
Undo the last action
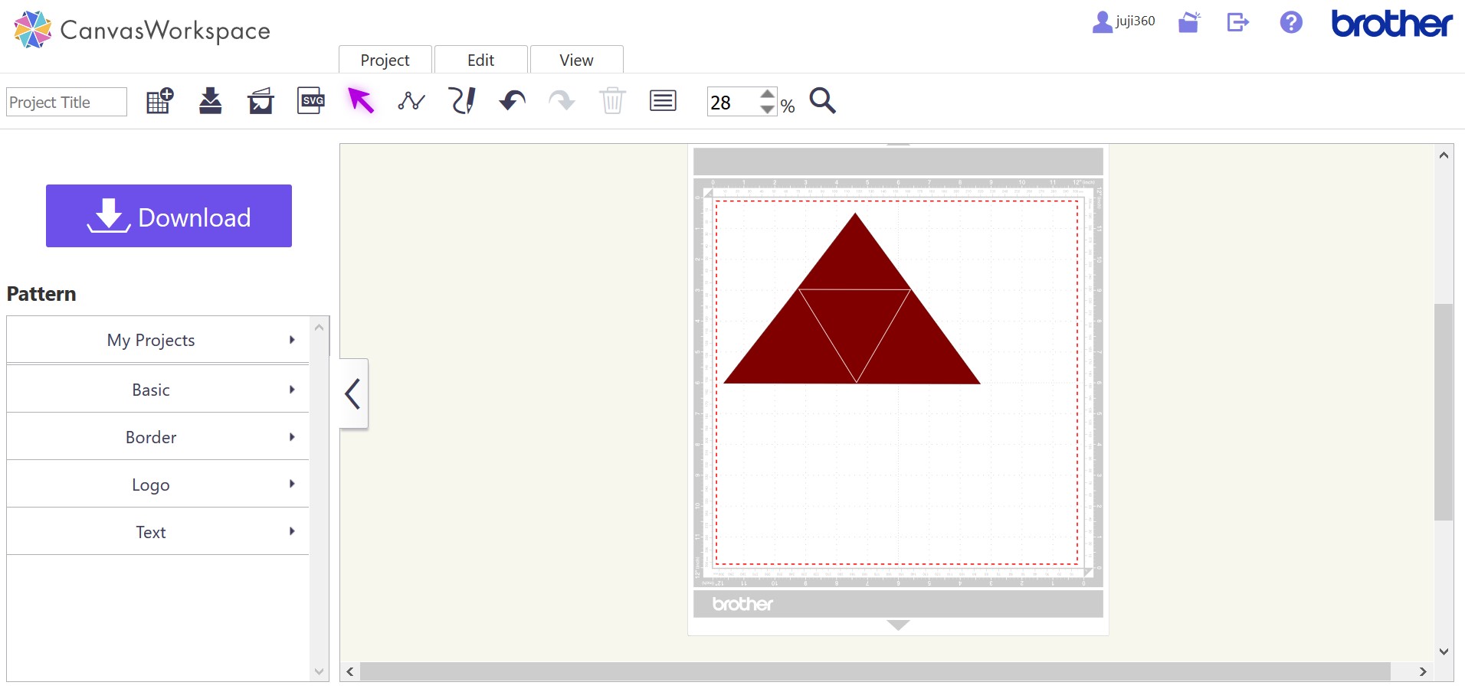coord(513,100)
